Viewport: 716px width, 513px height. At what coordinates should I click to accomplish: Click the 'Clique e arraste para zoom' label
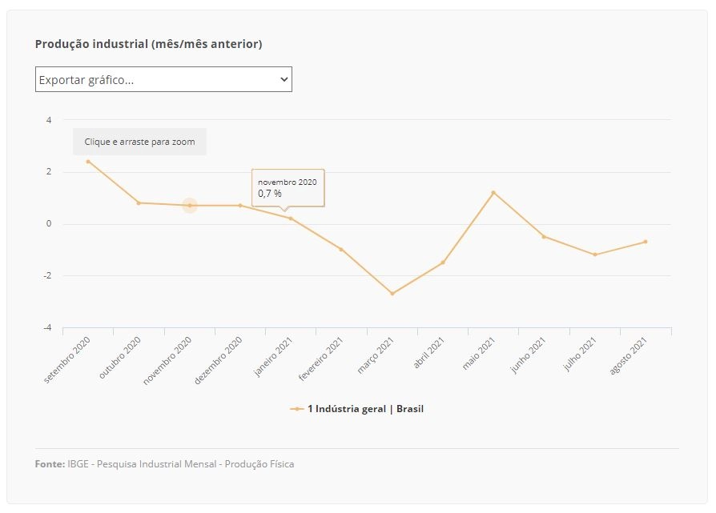(139, 142)
